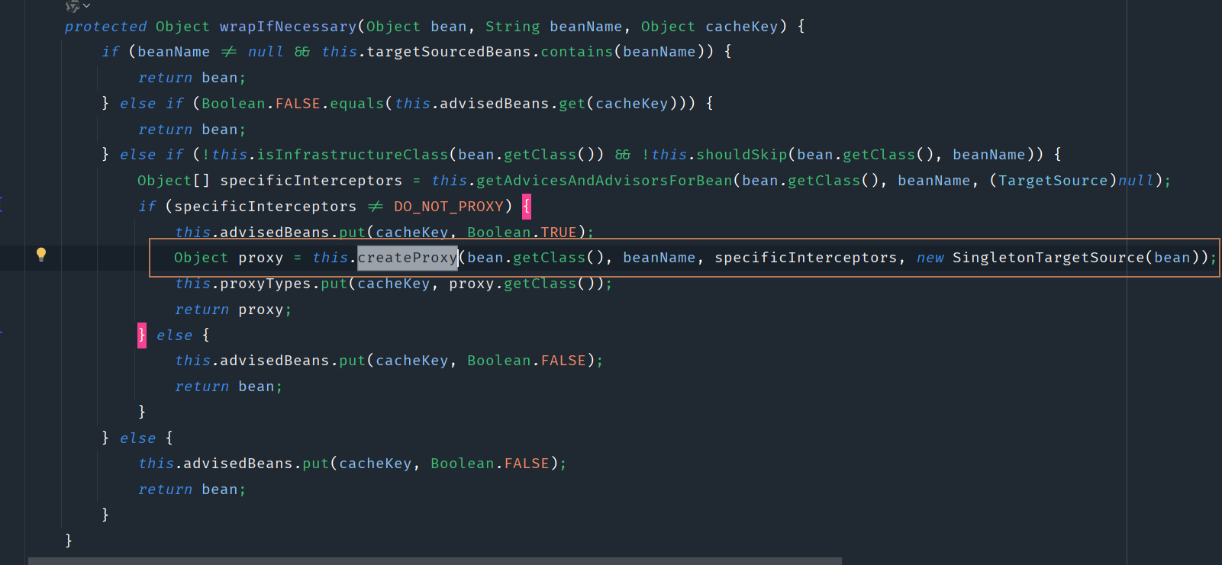Open the AI assistant inlay icon above the method

pyautogui.click(x=73, y=5)
